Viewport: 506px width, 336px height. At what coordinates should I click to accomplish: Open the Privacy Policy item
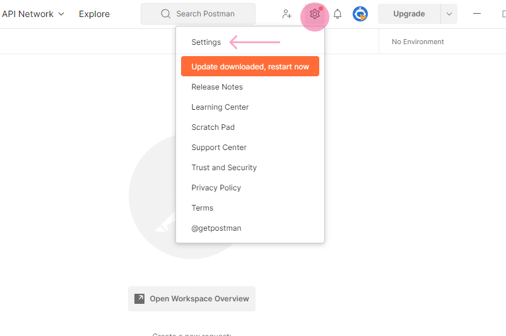coord(216,188)
